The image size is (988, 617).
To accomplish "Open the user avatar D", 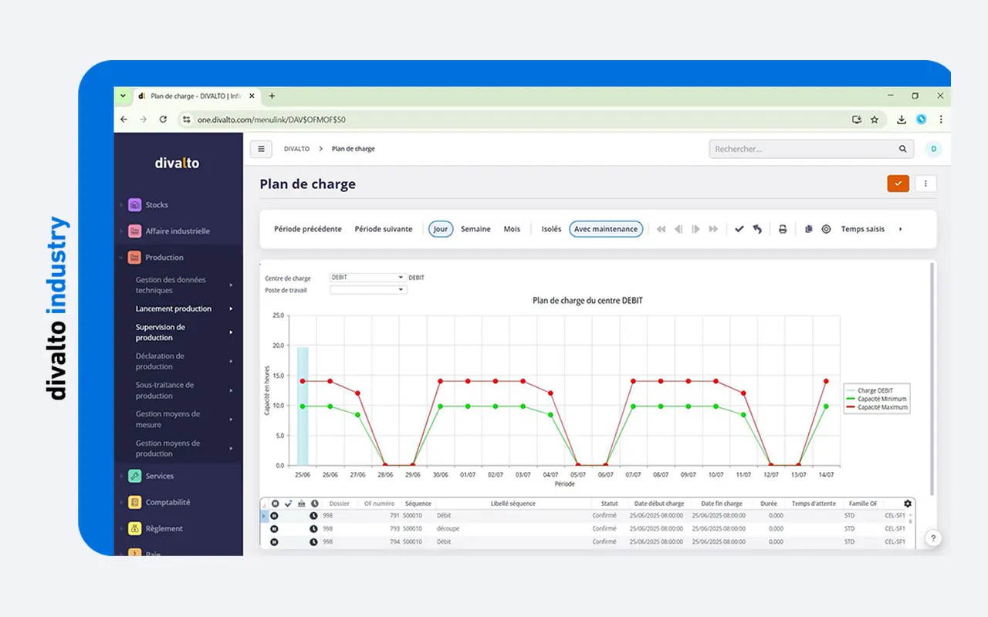I will [933, 149].
